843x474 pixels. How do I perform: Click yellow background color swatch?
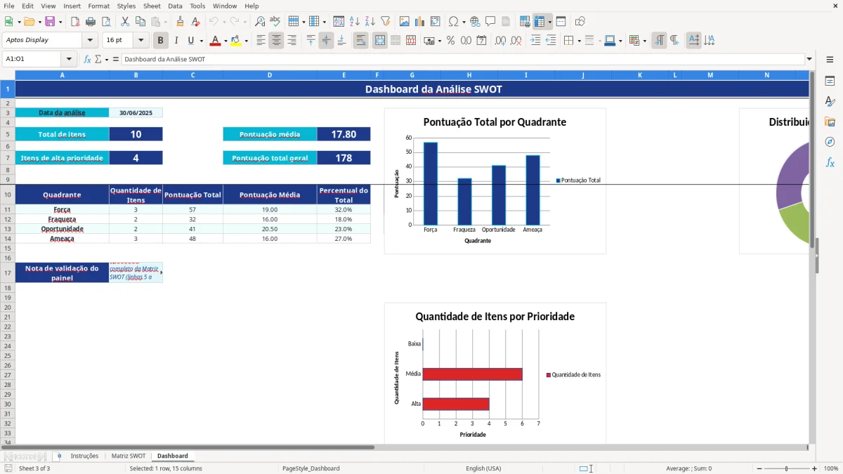pyautogui.click(x=236, y=41)
